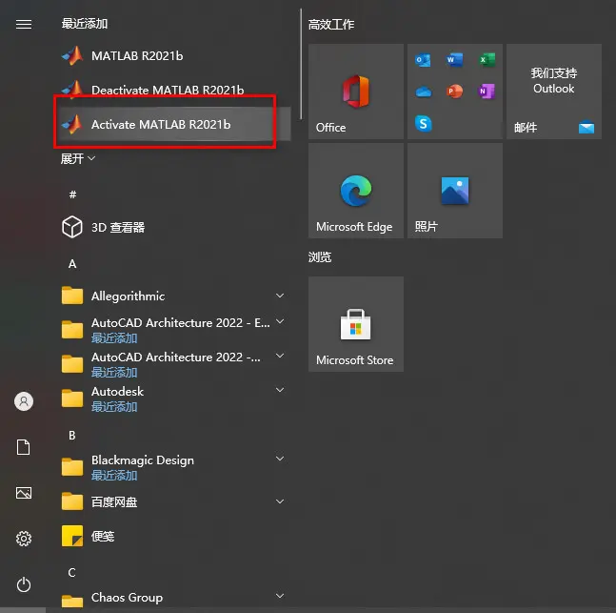
Task: Open OneNote icon in Office group tile
Action: [487, 92]
